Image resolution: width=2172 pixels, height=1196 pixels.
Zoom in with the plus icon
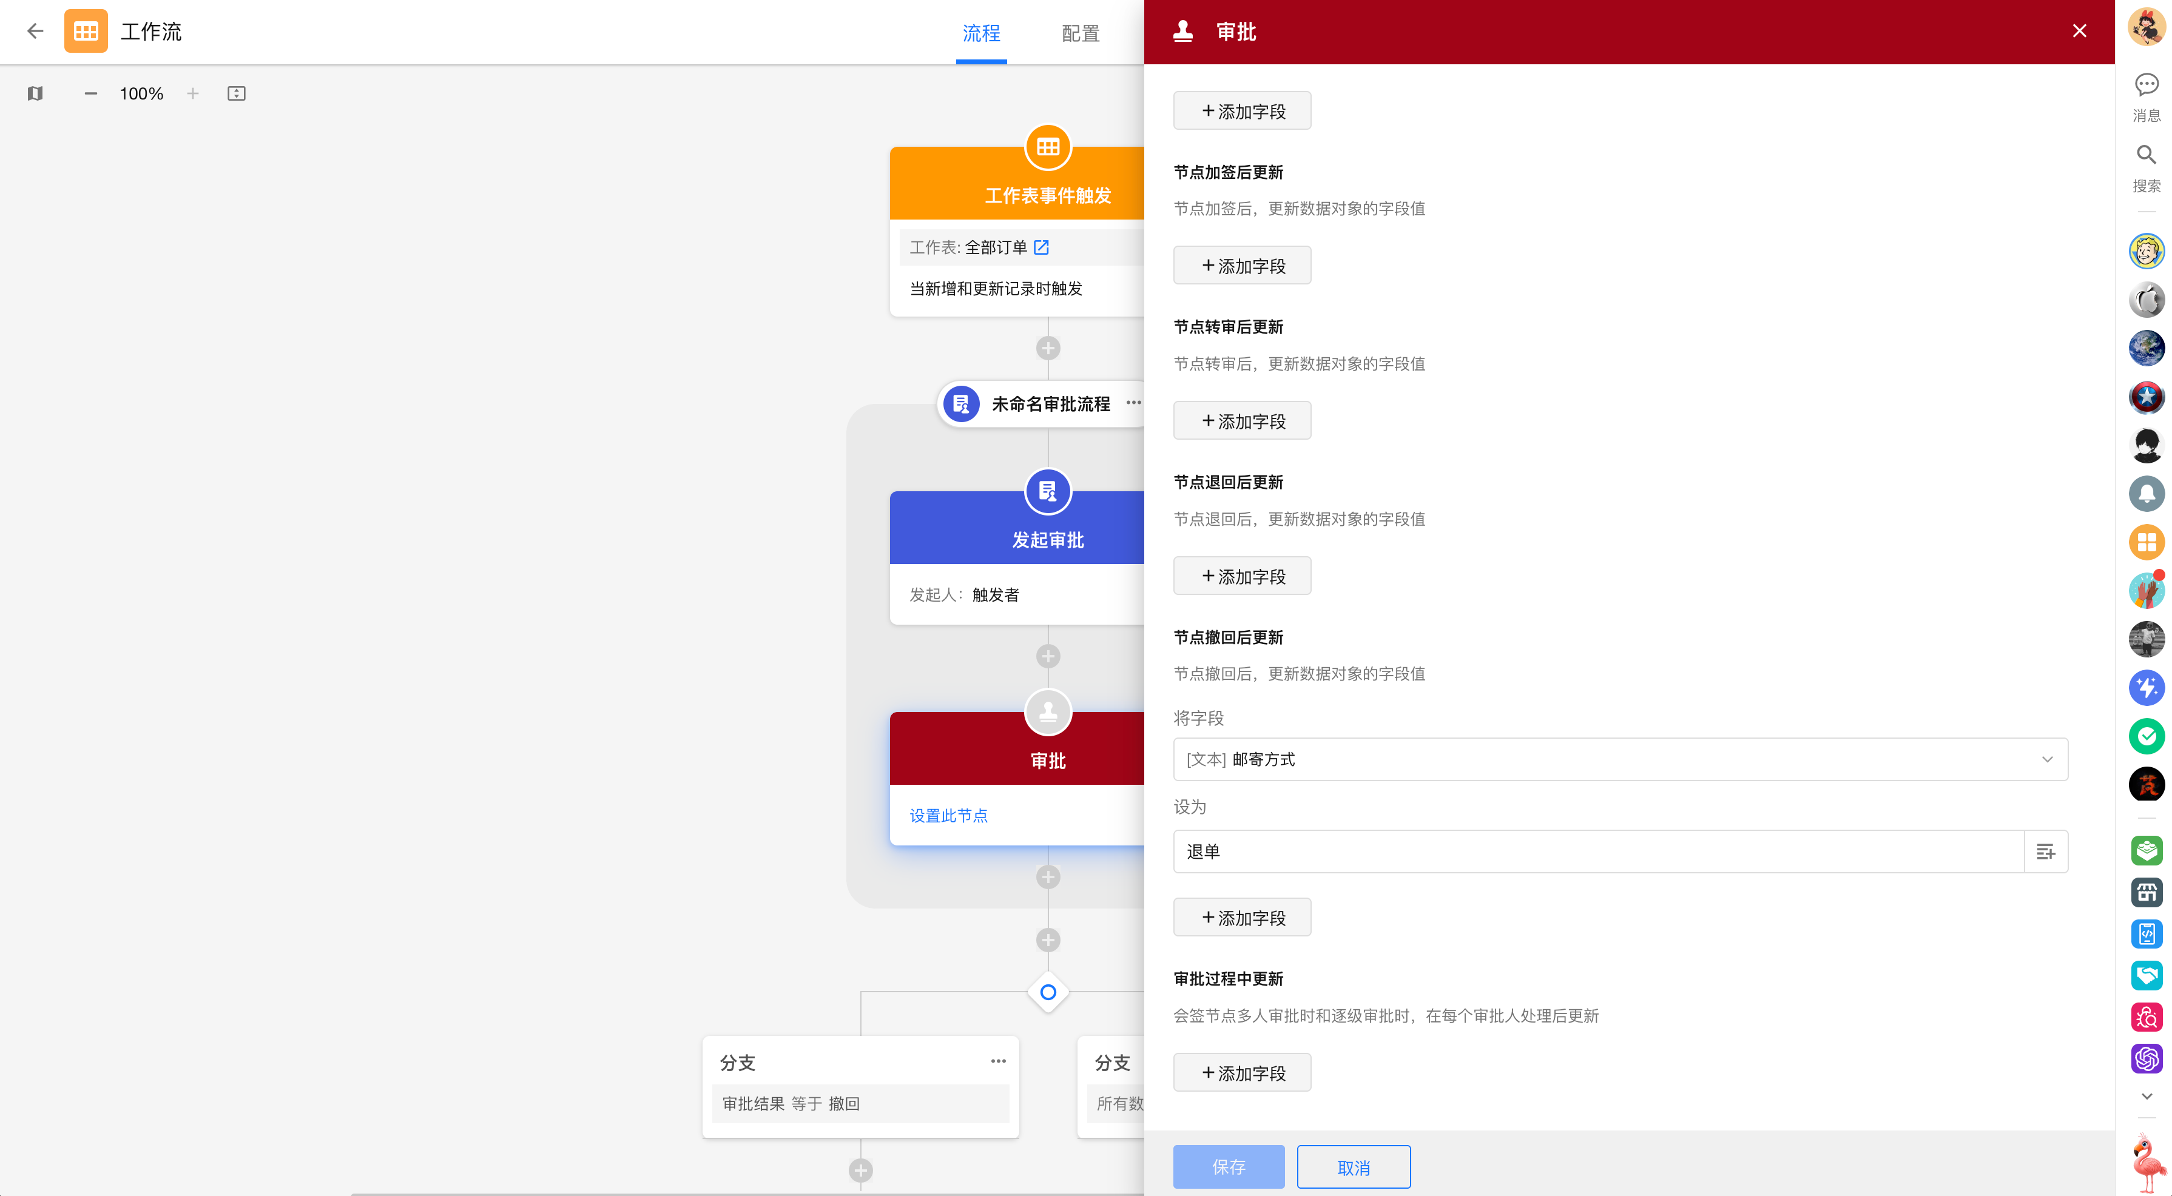193,93
